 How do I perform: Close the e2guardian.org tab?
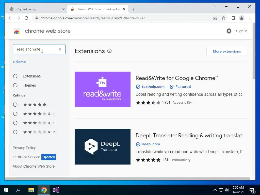coord(63,9)
